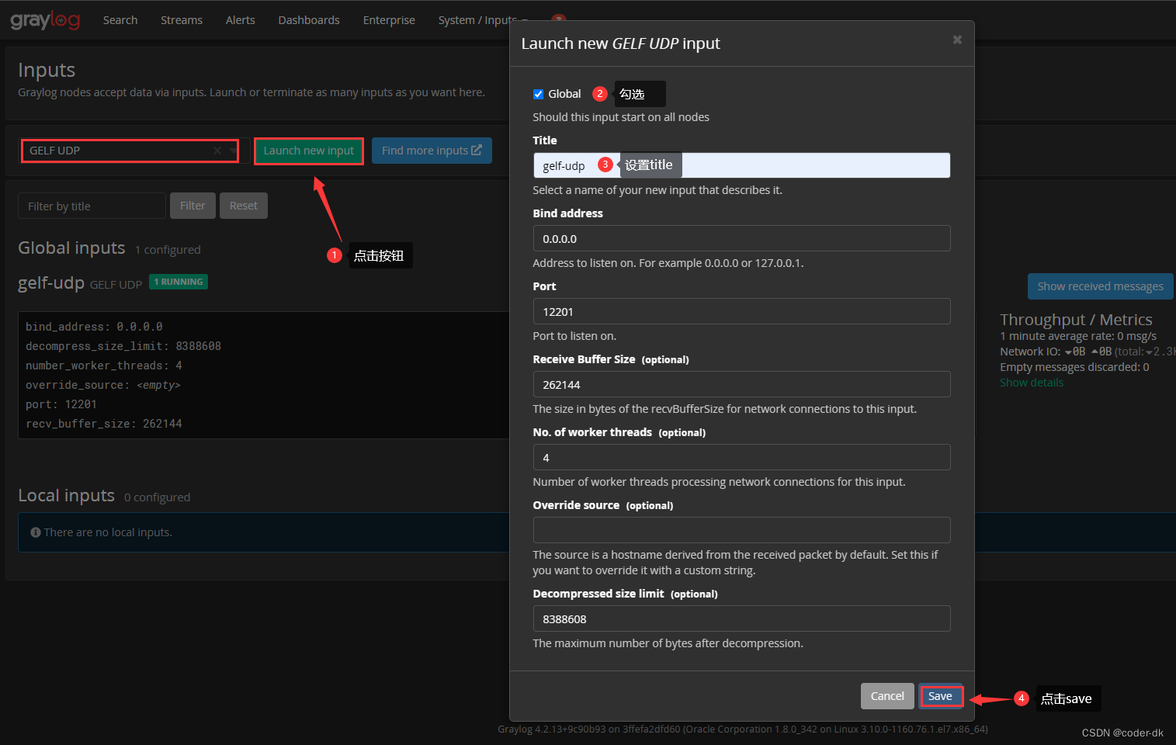
Task: Click '1 minute average rate: 0 msg/s' text
Action: [1078, 336]
